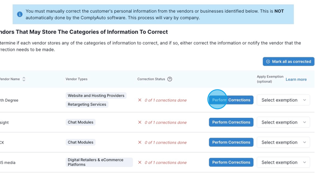Click Mark all as corrected button

288,61
